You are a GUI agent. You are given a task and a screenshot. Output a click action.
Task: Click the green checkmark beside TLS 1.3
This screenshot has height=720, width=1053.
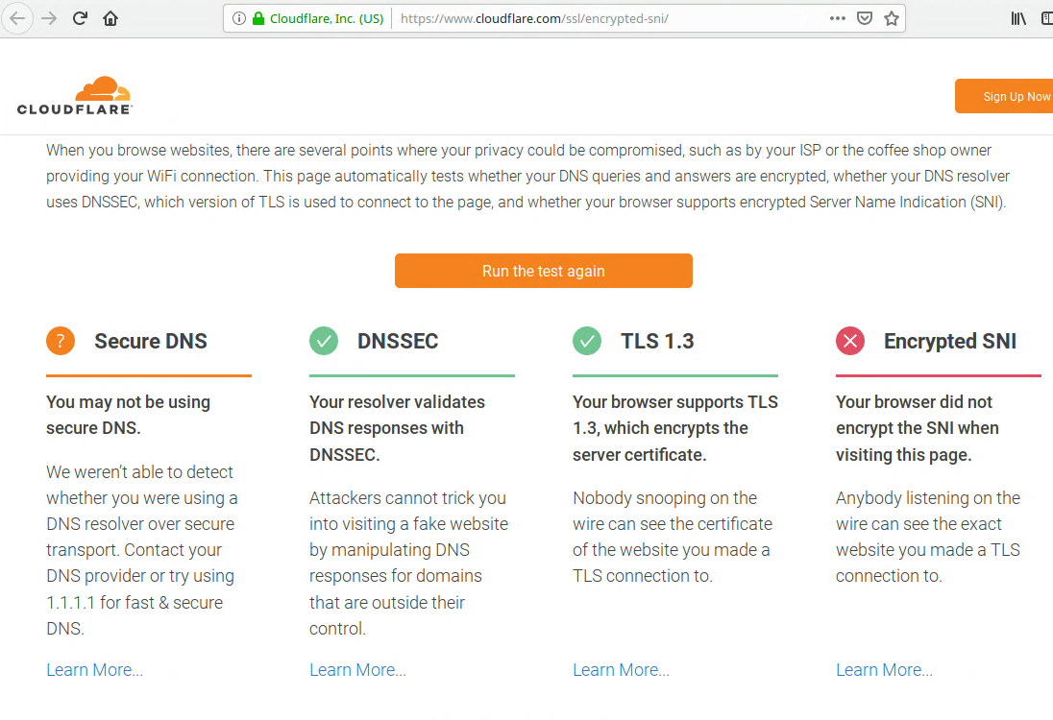(x=587, y=341)
